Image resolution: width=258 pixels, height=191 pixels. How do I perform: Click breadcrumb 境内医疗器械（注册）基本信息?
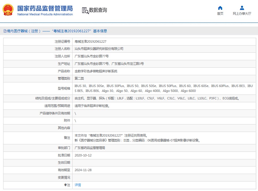pyautogui.click(x=55, y=31)
